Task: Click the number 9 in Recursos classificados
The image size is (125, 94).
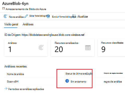Action: click(103, 49)
